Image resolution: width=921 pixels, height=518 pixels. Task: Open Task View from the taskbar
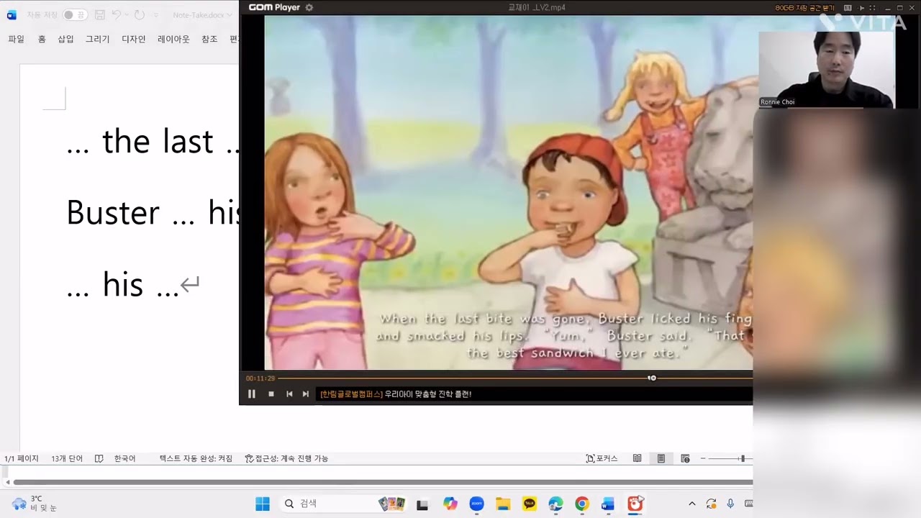(x=422, y=504)
